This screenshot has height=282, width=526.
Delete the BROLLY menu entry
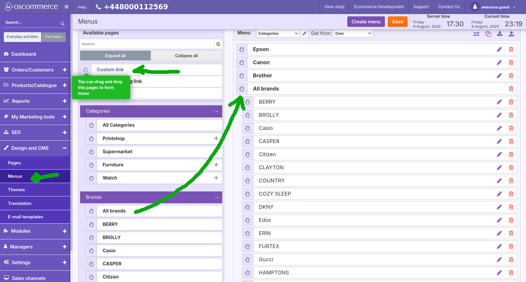[x=511, y=115]
